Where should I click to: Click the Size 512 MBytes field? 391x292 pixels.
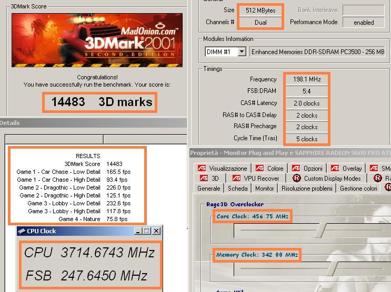260,11
